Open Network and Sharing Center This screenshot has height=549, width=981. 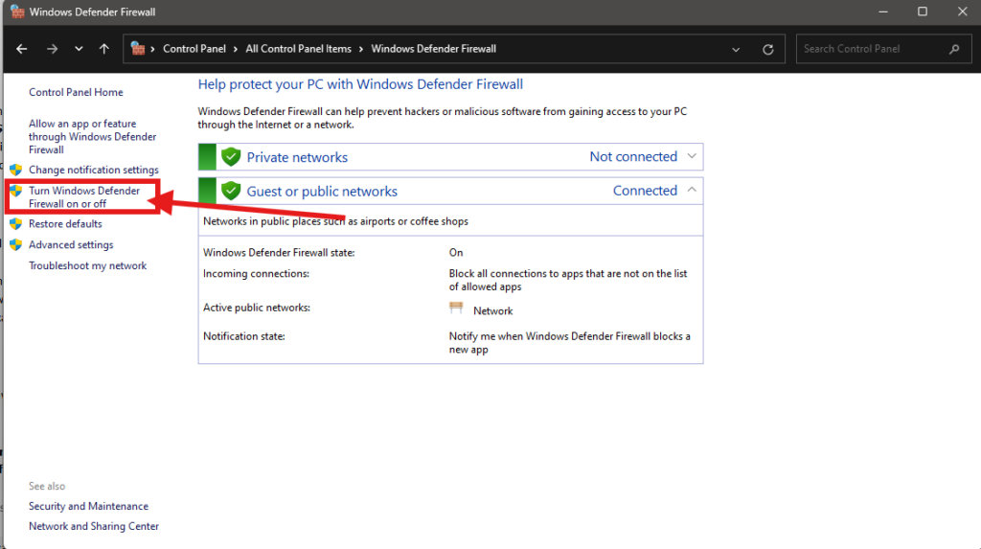(94, 526)
